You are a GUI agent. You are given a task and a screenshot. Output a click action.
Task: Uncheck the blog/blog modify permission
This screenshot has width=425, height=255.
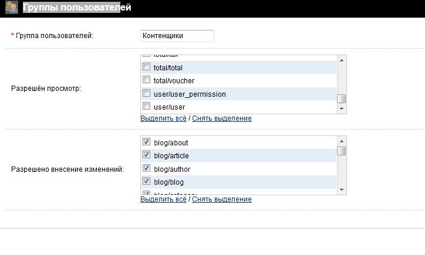point(147,182)
